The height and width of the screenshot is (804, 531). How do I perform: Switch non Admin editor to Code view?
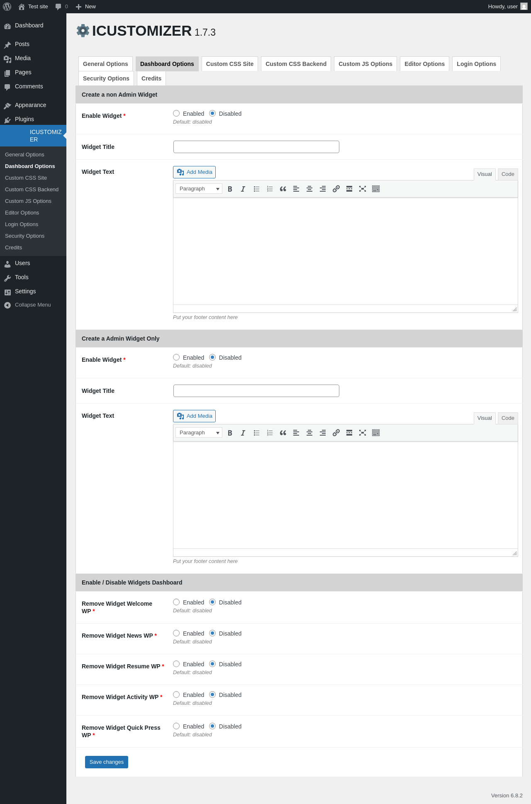tap(508, 174)
